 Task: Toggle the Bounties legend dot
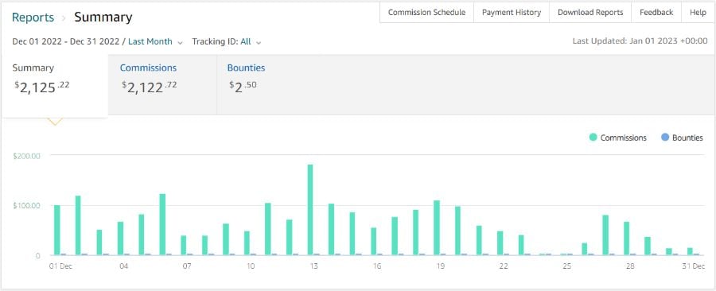665,138
